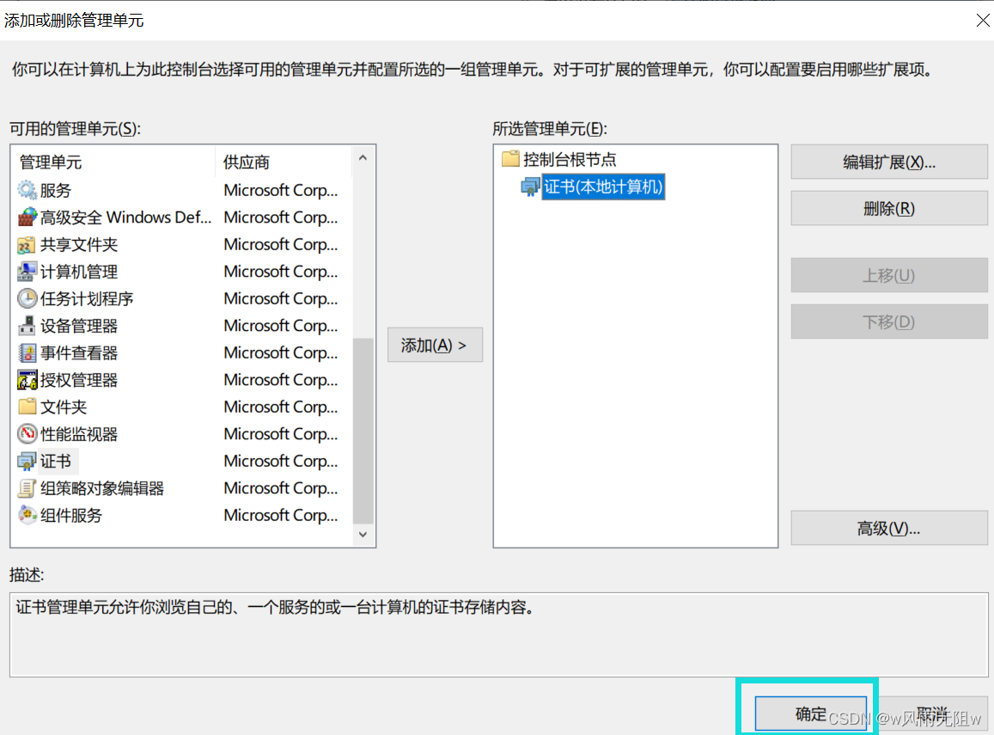This screenshot has height=735, width=994.
Task: Select the 计算机管理 snap-in icon
Action: [x=25, y=271]
